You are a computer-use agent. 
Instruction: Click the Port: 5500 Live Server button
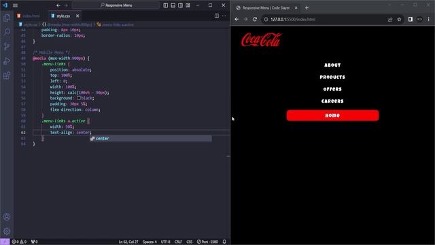click(x=207, y=242)
